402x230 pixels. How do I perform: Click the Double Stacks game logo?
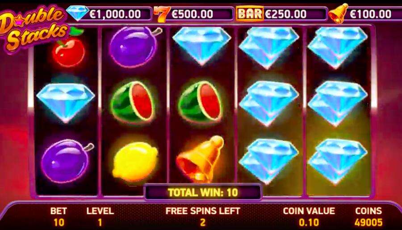pyautogui.click(x=33, y=28)
